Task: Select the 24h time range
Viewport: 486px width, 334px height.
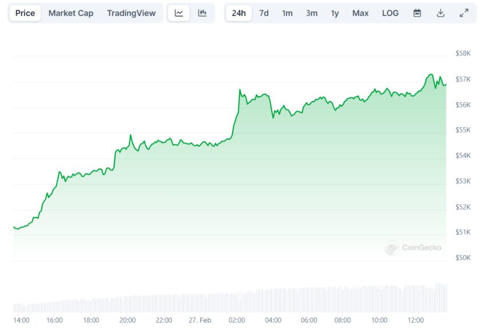Action: (x=238, y=13)
